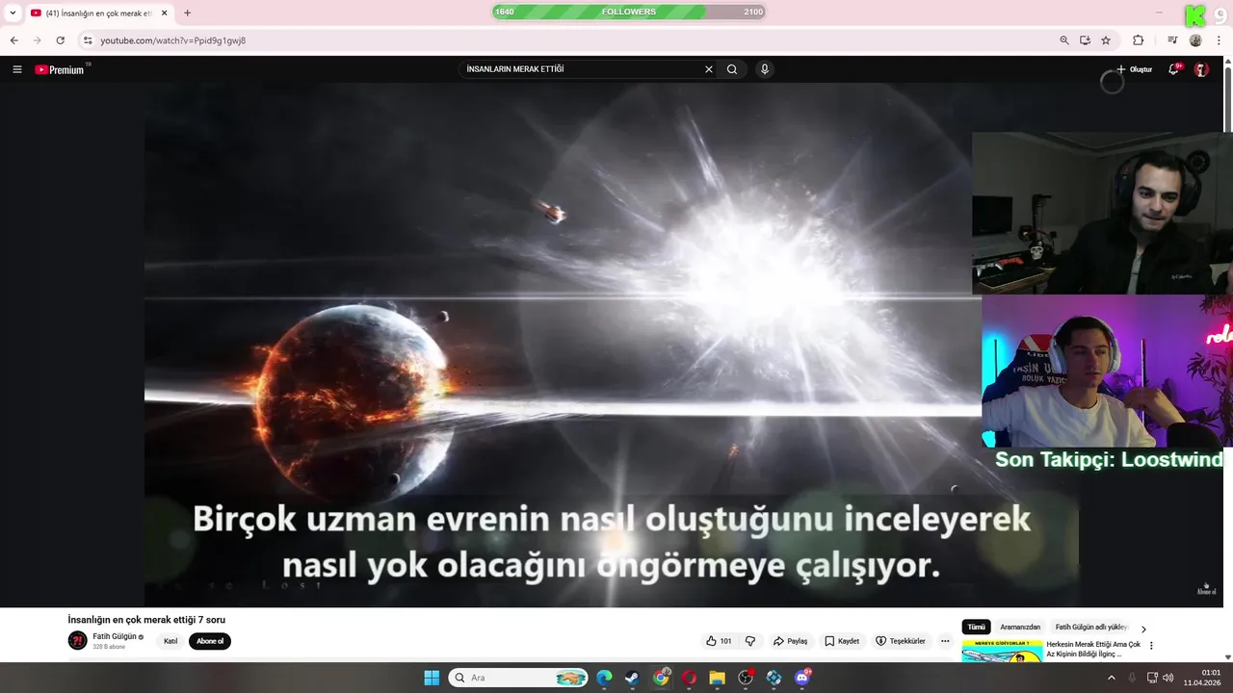Open Herkesin Merak Ettiği Ama Çok title
The width and height of the screenshot is (1233, 693).
(1093, 649)
